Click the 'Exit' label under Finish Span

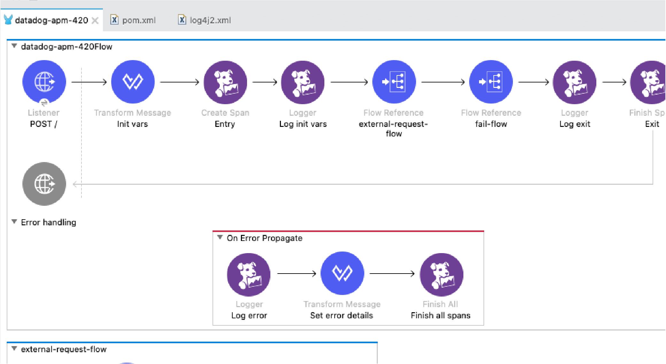pos(652,124)
